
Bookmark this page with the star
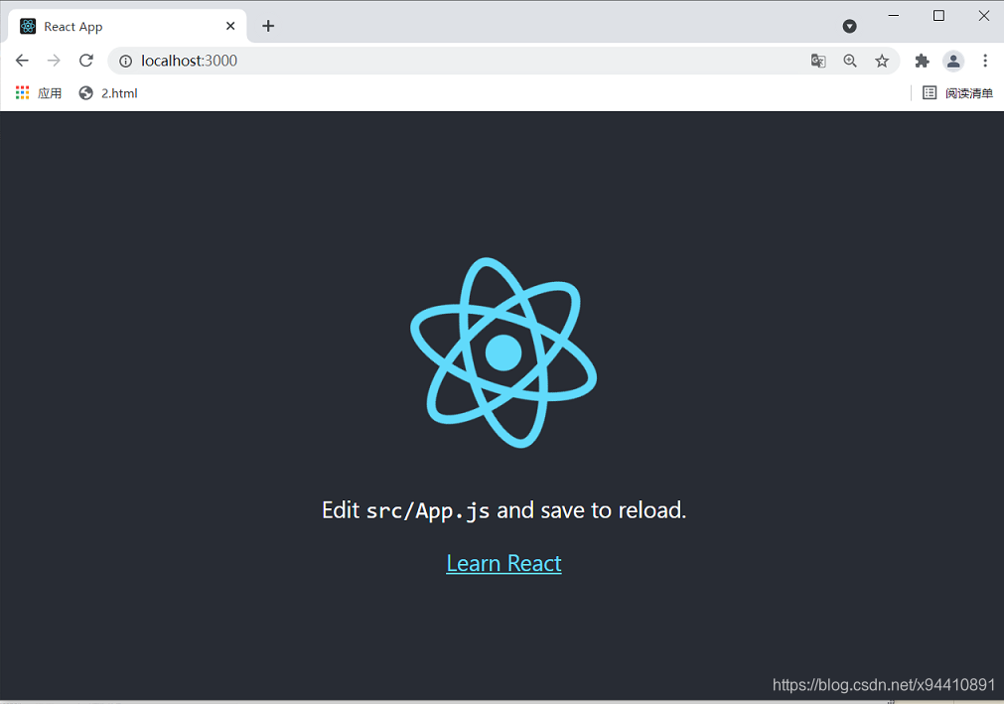pos(882,61)
